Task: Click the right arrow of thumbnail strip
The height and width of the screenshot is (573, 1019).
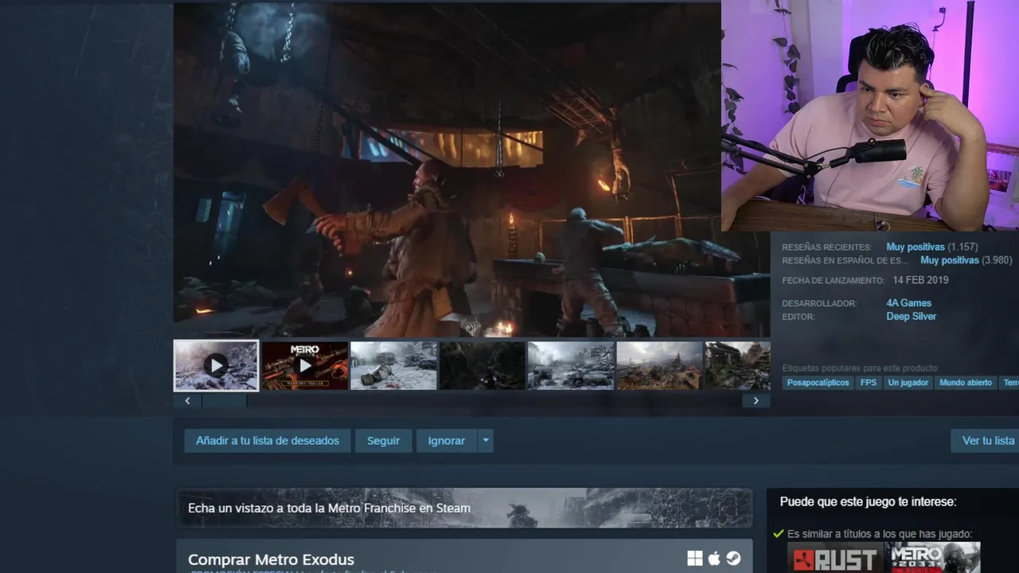Action: (x=756, y=401)
